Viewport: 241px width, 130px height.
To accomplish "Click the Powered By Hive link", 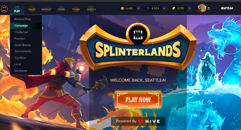I will [x=138, y=121].
